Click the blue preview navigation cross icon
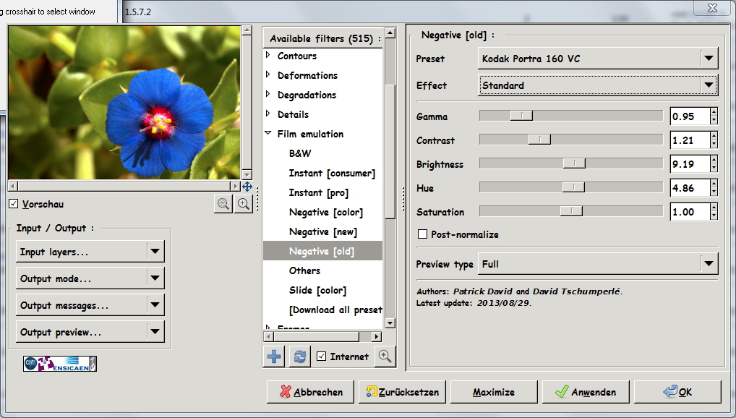736x418 pixels. coord(247,187)
